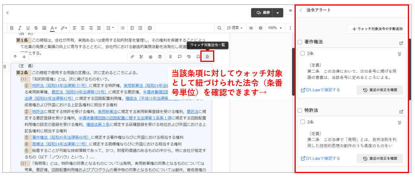Toggle the eye preview icon in the toolbar
This screenshot has width=415, height=179.
point(251,28)
